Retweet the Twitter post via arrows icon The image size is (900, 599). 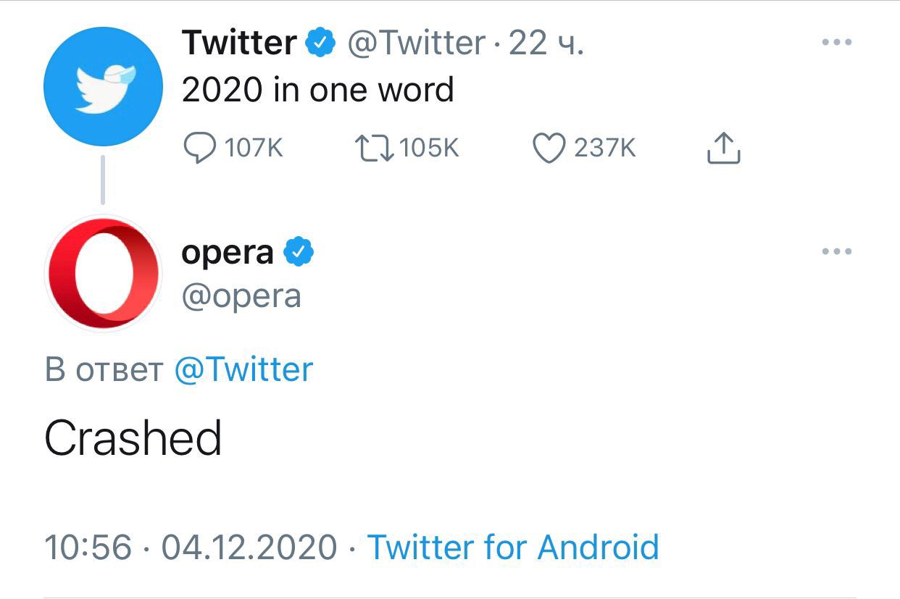375,148
